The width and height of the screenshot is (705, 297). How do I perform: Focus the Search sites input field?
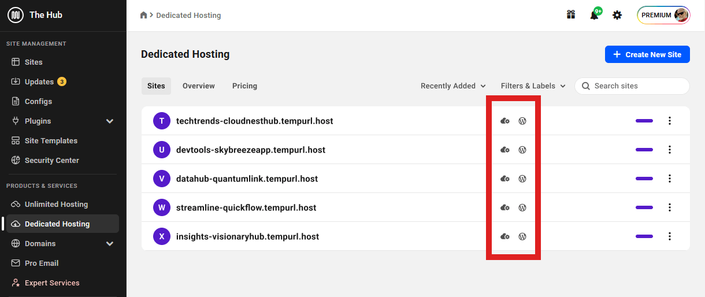pyautogui.click(x=632, y=86)
